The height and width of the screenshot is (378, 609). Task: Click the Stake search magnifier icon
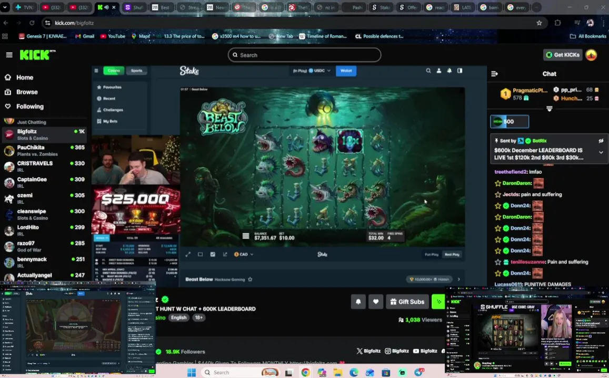428,70
